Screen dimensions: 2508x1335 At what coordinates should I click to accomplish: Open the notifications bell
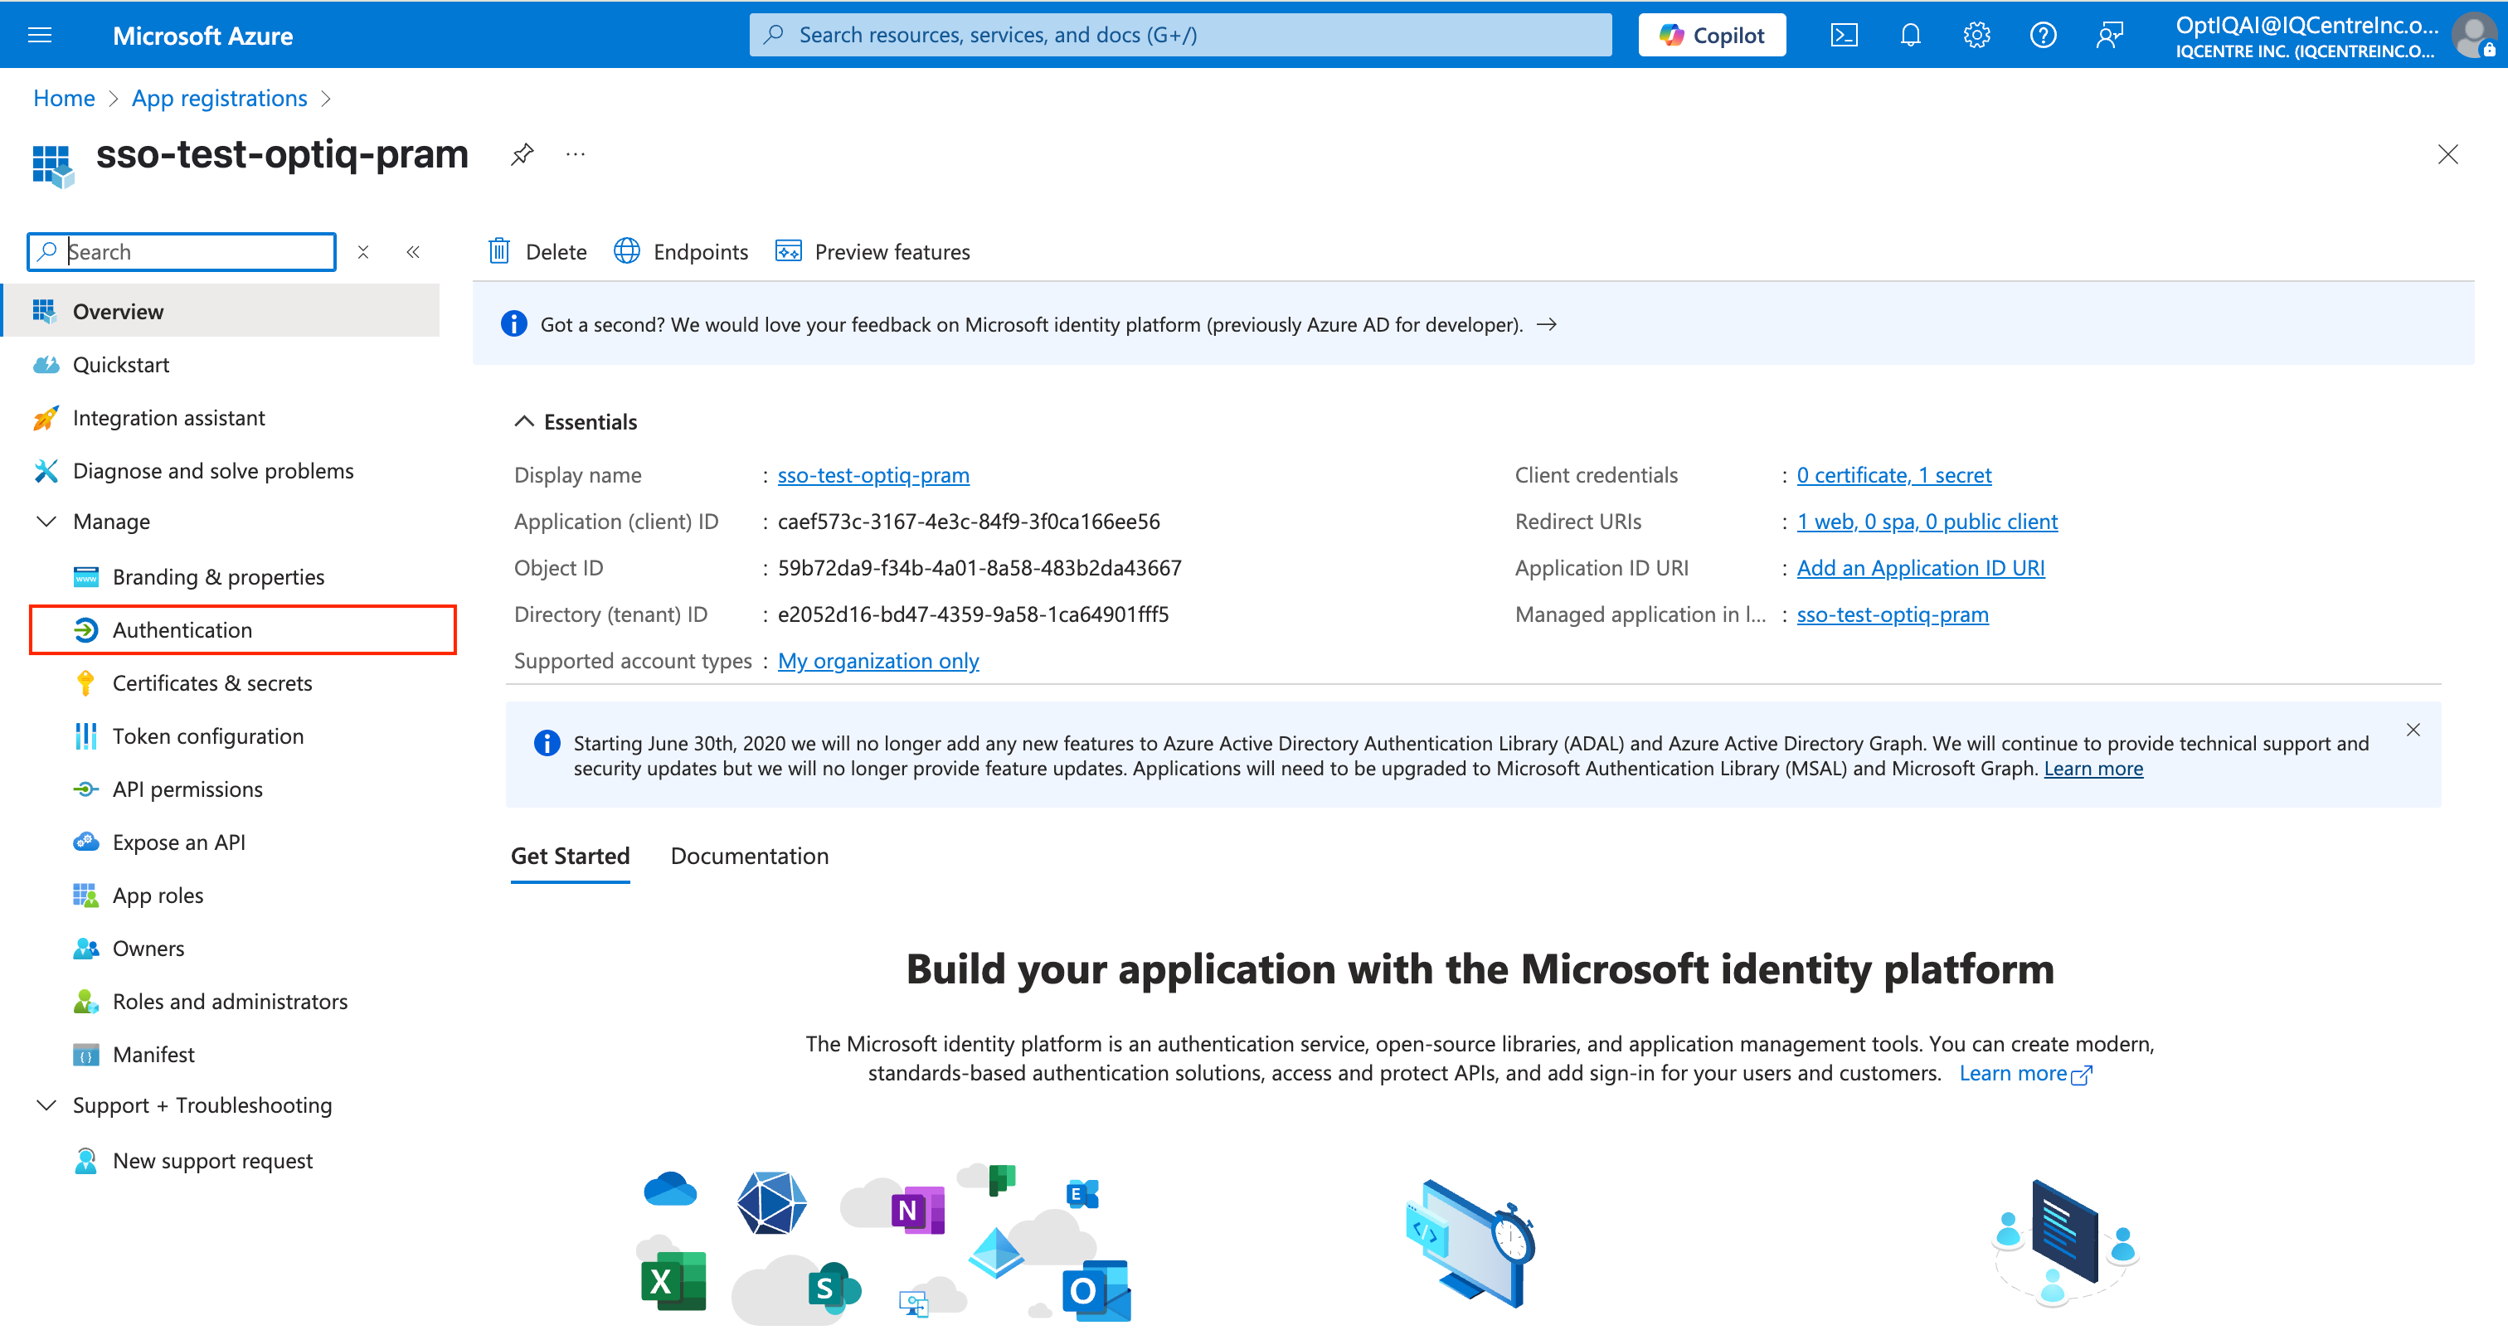click(1910, 36)
